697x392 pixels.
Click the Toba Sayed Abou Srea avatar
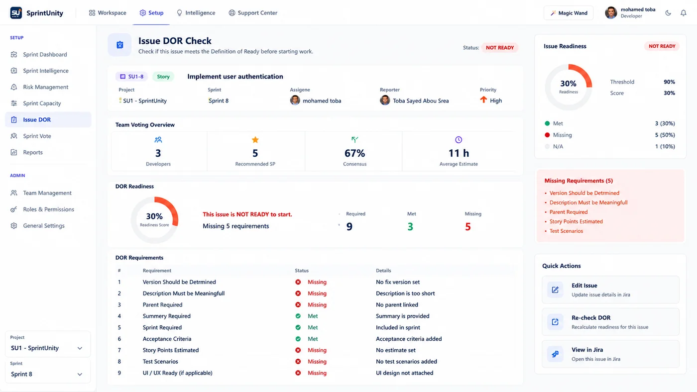pyautogui.click(x=385, y=100)
